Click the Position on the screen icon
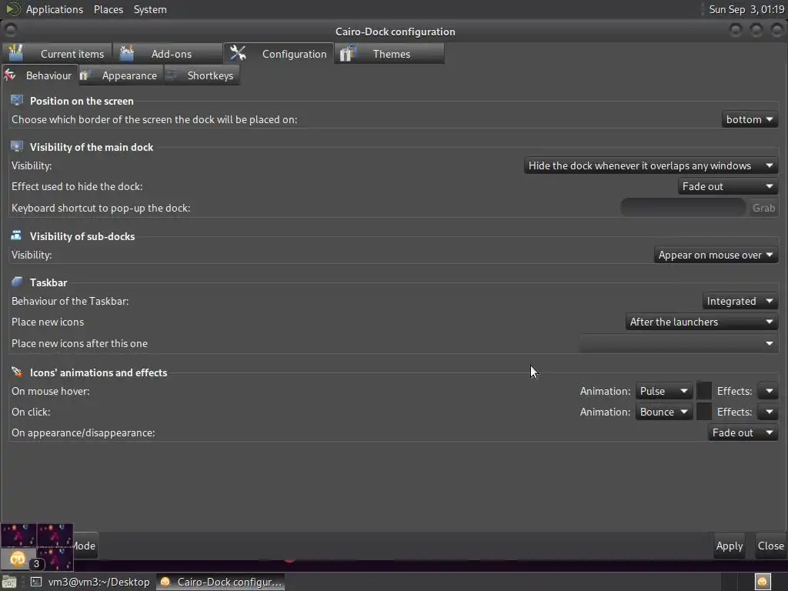The width and height of the screenshot is (788, 591). tap(17, 100)
